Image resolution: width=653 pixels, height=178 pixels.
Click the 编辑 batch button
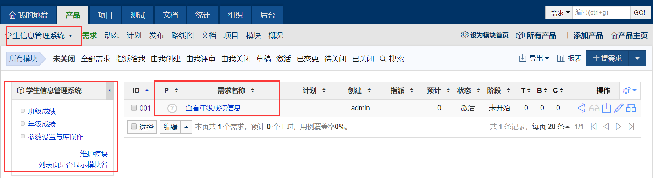170,127
